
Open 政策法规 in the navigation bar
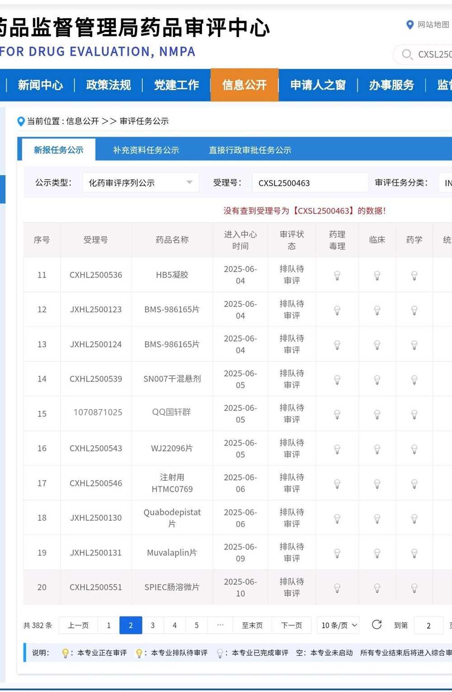(x=108, y=85)
